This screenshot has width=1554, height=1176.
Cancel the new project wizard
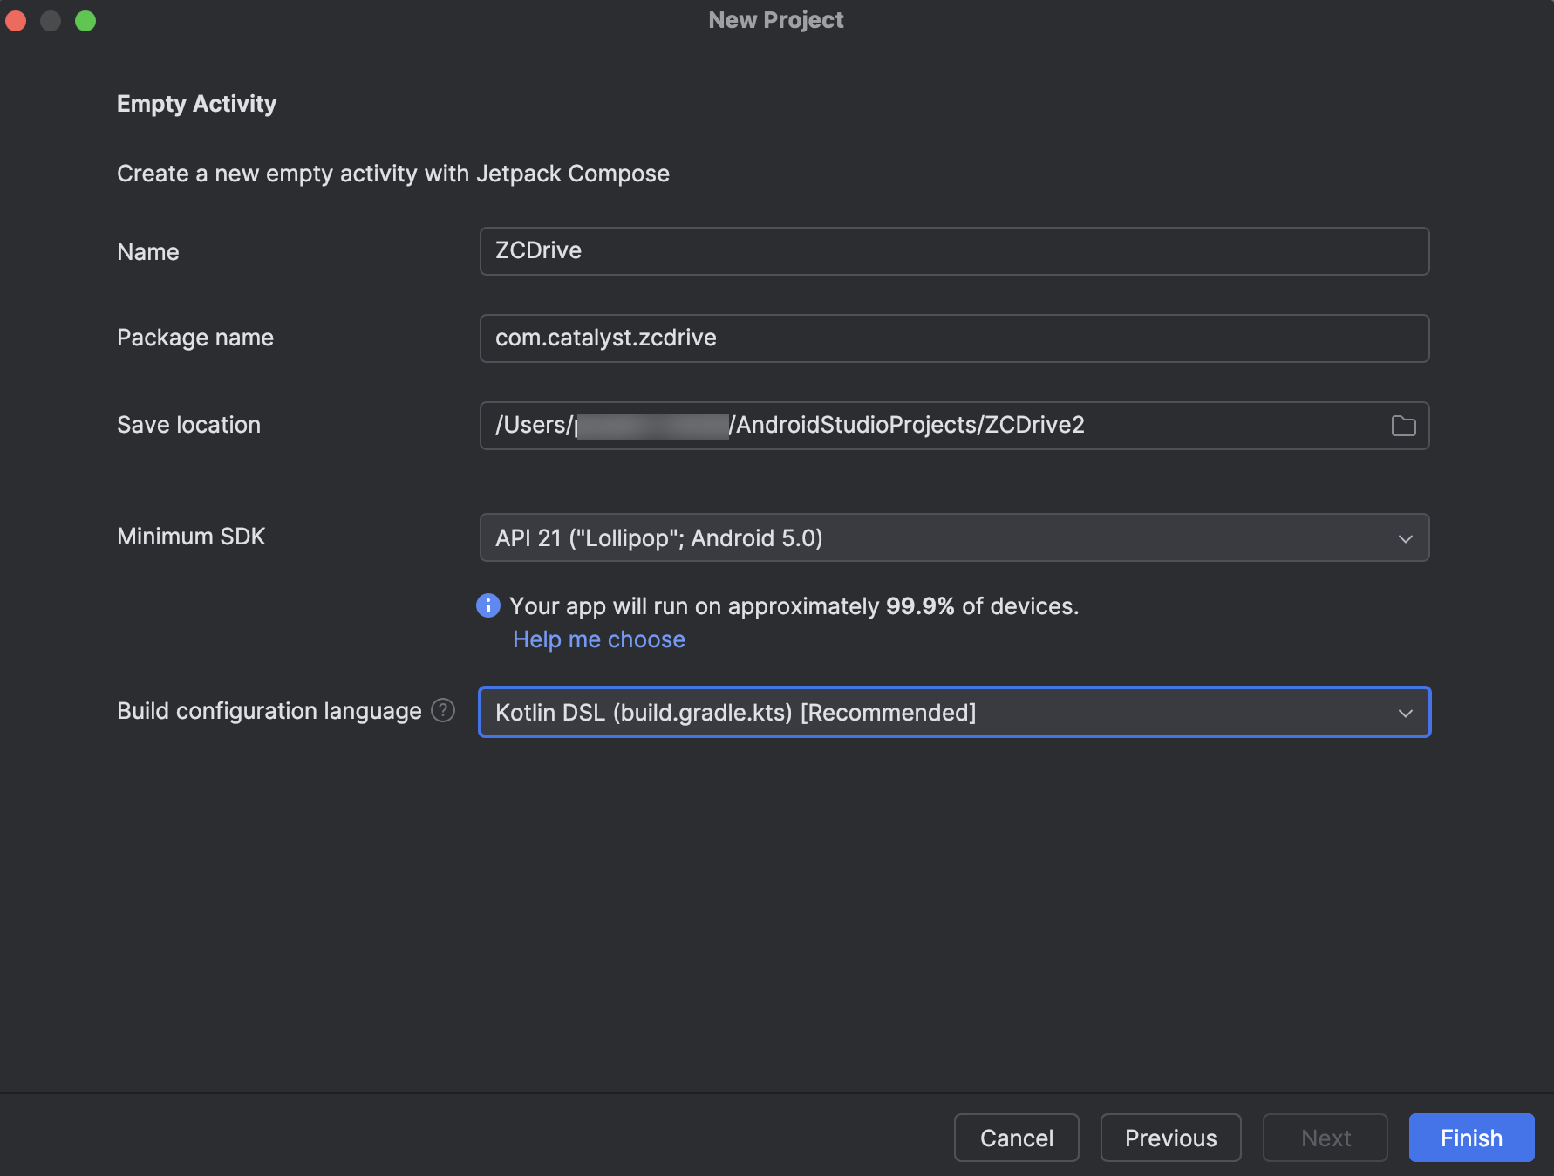(x=1016, y=1138)
